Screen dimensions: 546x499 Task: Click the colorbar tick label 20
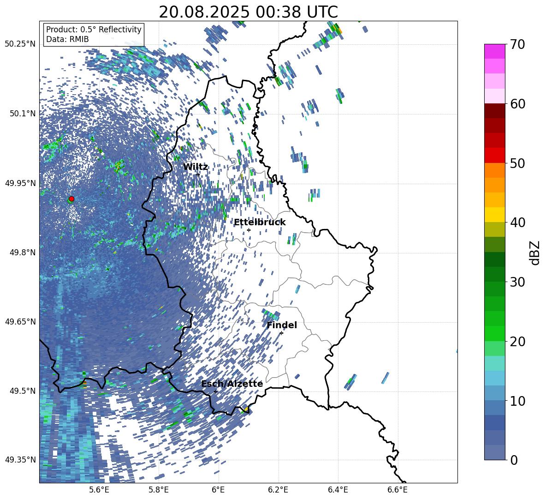(518, 341)
